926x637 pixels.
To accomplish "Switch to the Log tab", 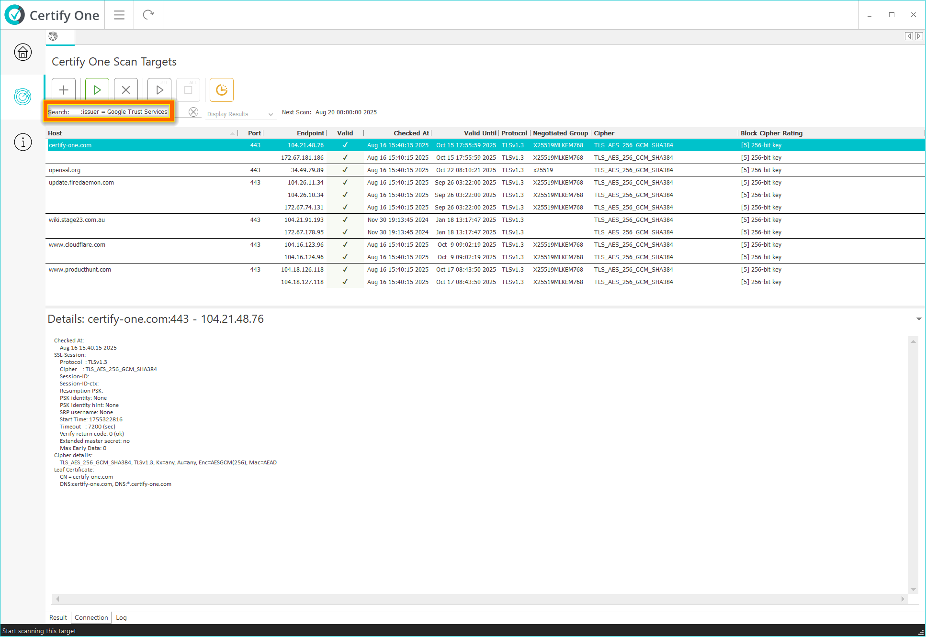I will (x=121, y=617).
